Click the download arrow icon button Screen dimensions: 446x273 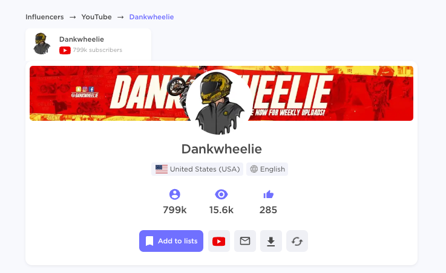(x=271, y=241)
